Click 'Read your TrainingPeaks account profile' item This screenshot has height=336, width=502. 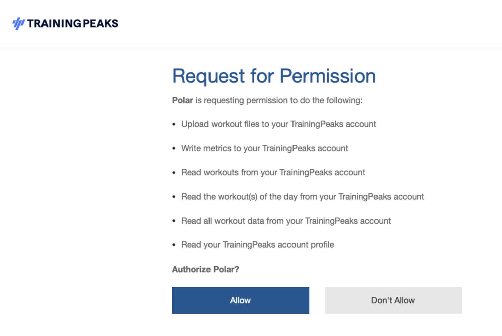(257, 245)
